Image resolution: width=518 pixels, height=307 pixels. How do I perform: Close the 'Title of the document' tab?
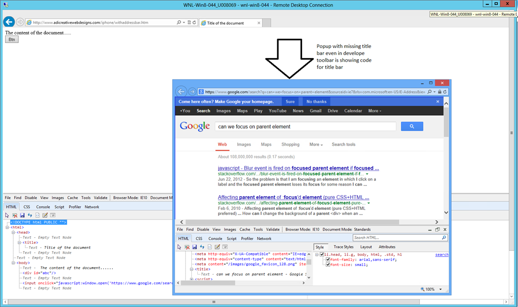pyautogui.click(x=258, y=23)
